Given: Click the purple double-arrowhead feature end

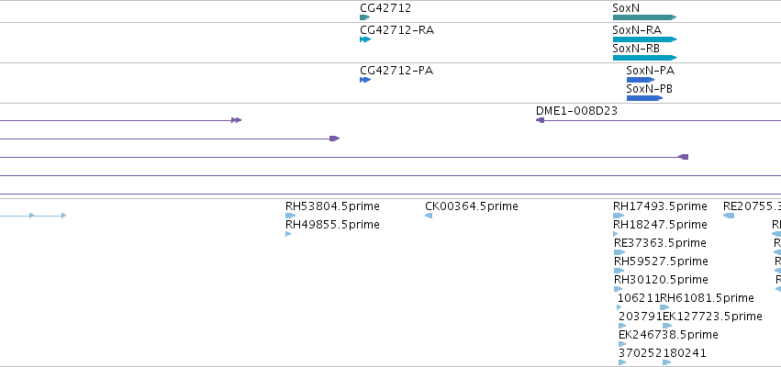Looking at the screenshot, I should [x=236, y=120].
